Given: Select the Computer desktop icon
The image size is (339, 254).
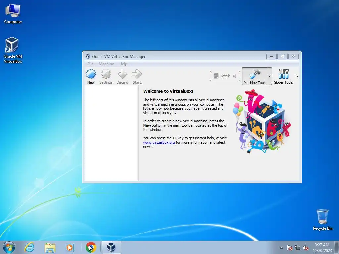Looking at the screenshot, I should point(13,14).
